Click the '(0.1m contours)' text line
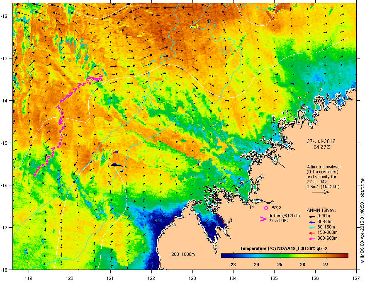Image resolution: width=365 pixels, height=282 pixels. click(322, 172)
